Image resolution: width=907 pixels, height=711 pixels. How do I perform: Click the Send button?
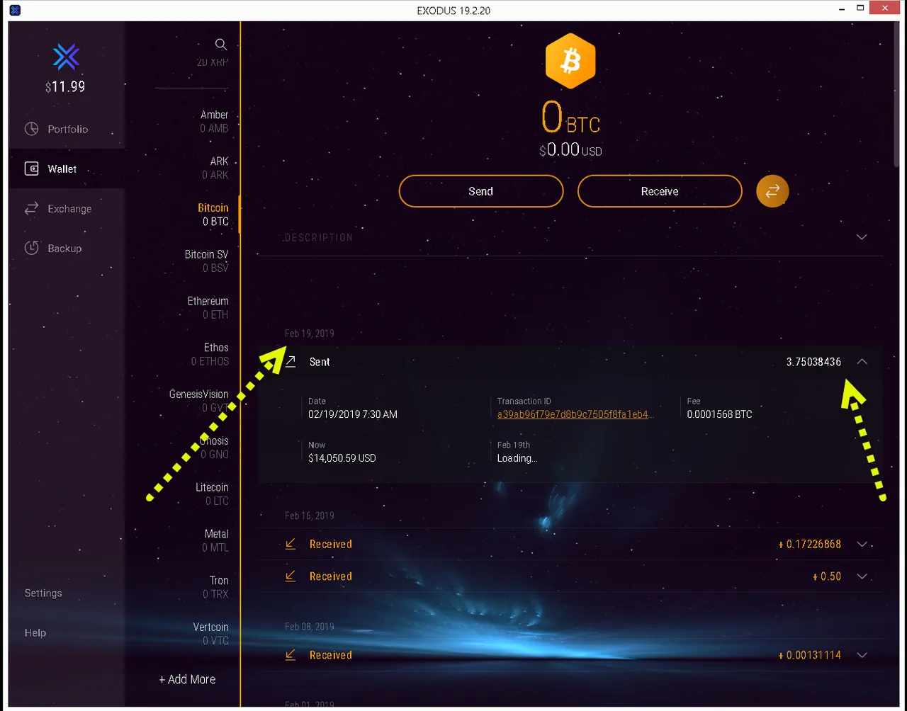(x=481, y=191)
